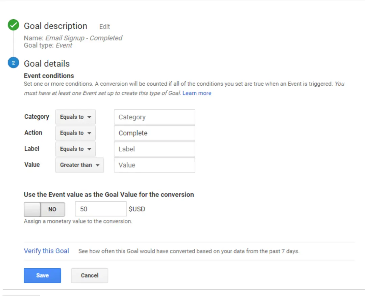Click the Goal details heading
This screenshot has height=296, width=365.
[47, 64]
